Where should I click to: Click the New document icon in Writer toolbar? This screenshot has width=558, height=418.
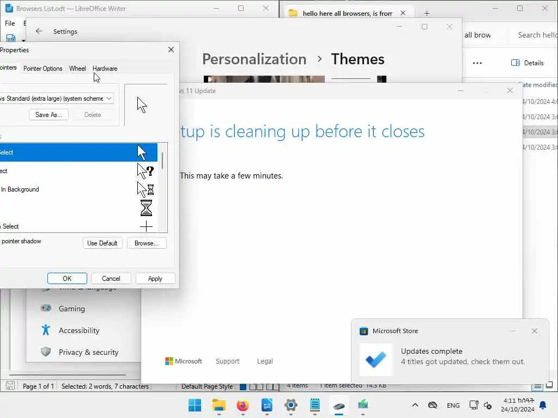[x=11, y=38]
